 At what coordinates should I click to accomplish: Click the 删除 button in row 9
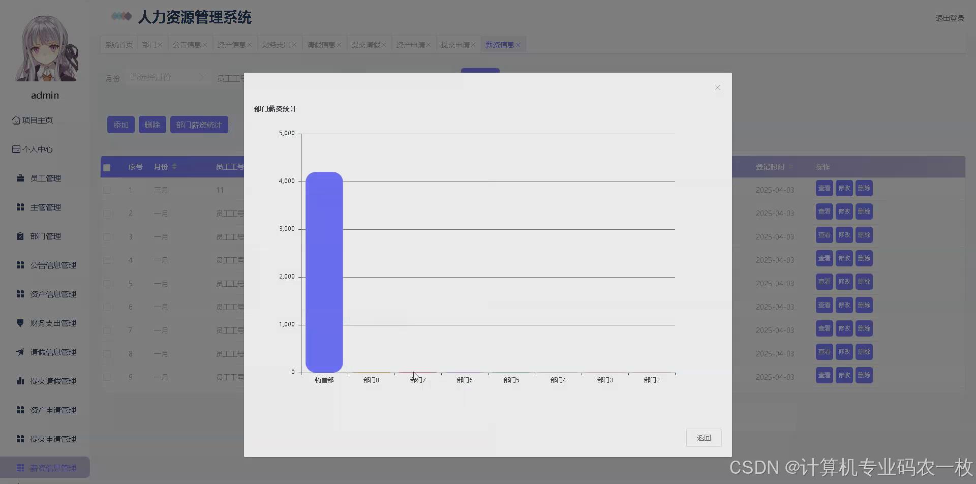tap(864, 375)
